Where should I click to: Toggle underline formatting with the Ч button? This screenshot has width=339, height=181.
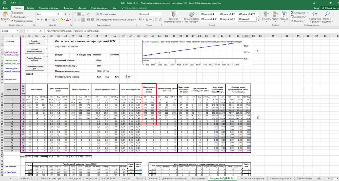coord(46,20)
